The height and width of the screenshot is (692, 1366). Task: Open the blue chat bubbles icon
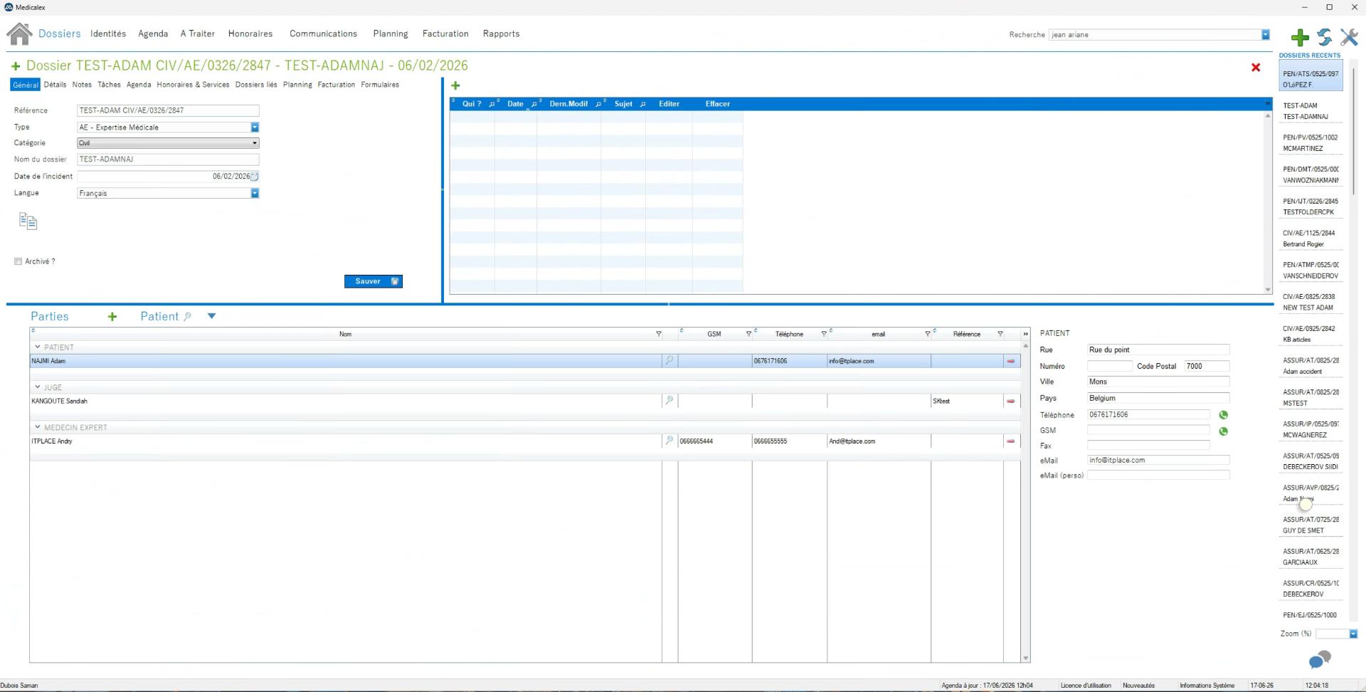[1320, 660]
